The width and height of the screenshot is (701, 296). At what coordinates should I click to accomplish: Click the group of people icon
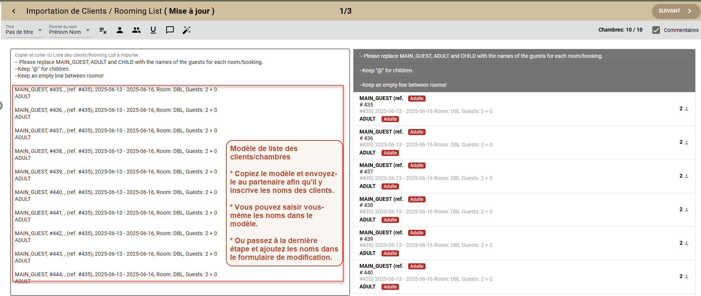[137, 30]
